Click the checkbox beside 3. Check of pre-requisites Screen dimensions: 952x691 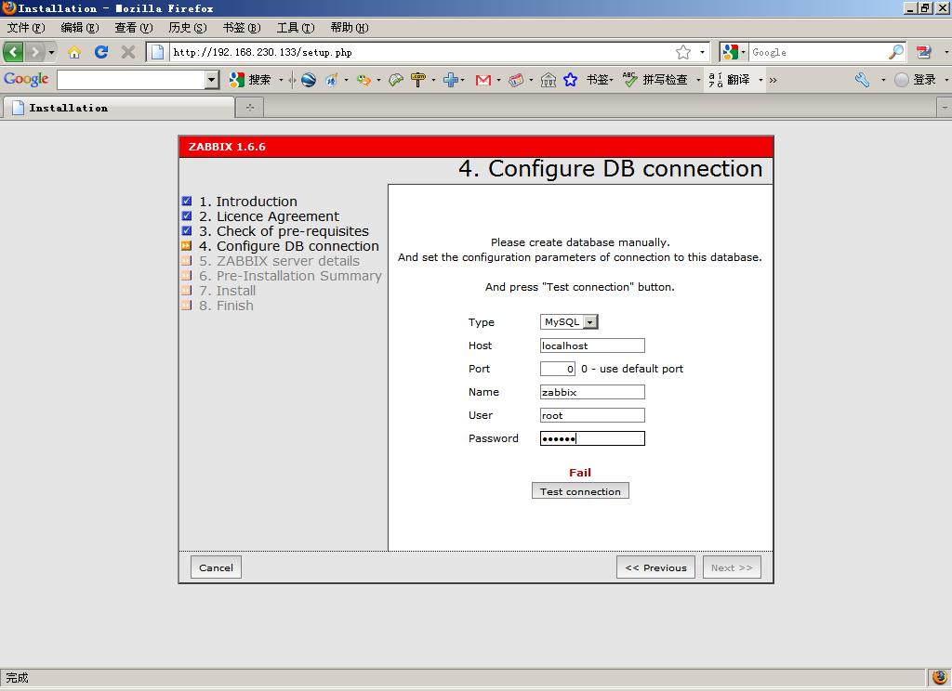pos(186,230)
